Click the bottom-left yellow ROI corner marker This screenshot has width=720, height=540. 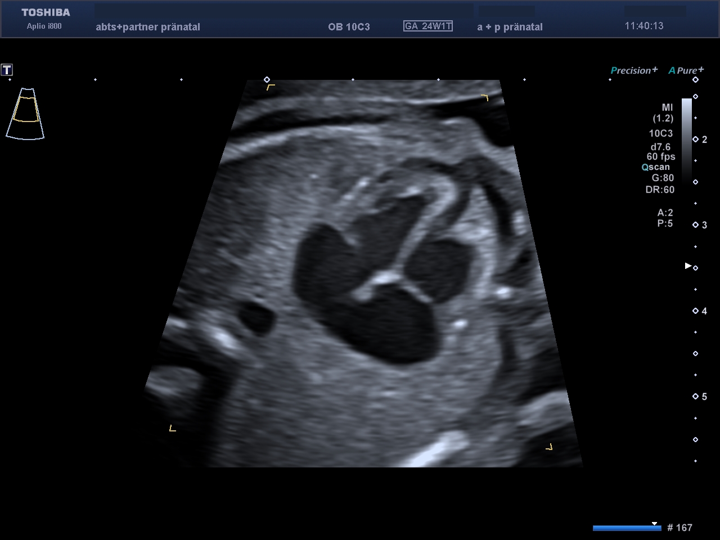[x=172, y=429]
